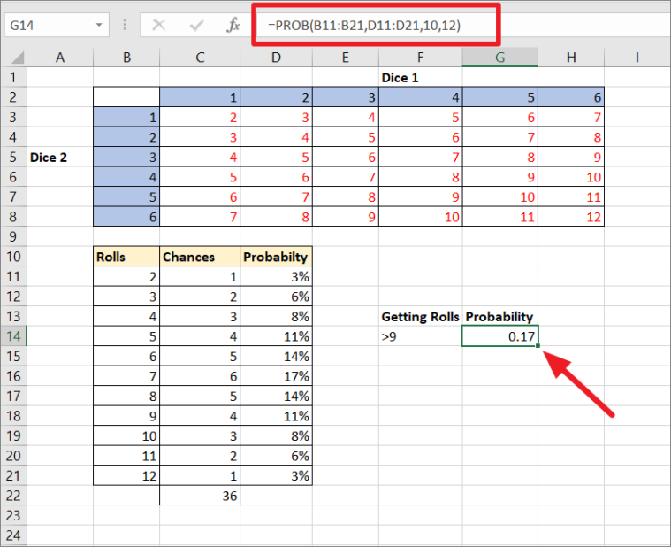Screen dimensions: 671x547
Task: Open the Name Box dropdown arrow
Action: tap(99, 26)
